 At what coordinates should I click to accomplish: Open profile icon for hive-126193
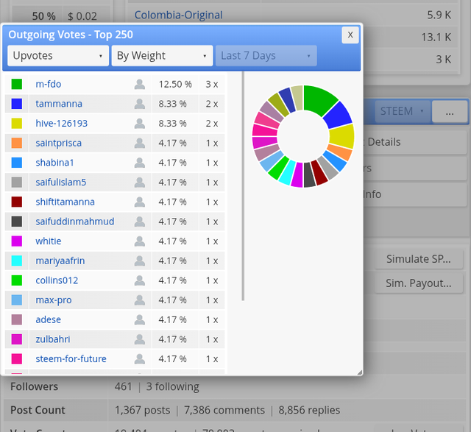(140, 124)
